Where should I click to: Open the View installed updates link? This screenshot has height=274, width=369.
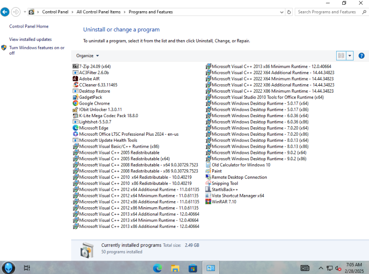[x=30, y=39]
